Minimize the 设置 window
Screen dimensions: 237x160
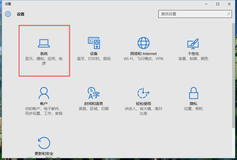coord(206,4)
